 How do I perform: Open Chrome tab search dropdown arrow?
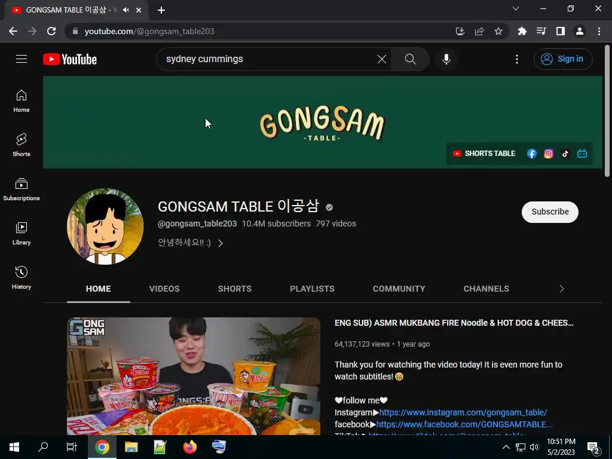pyautogui.click(x=516, y=8)
